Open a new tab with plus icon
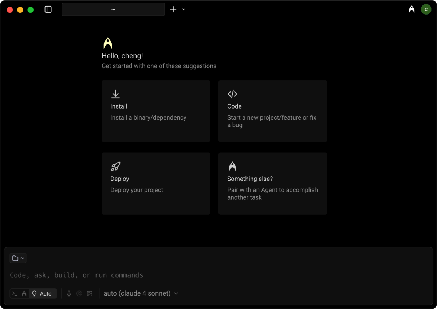The width and height of the screenshot is (437, 309). [173, 9]
